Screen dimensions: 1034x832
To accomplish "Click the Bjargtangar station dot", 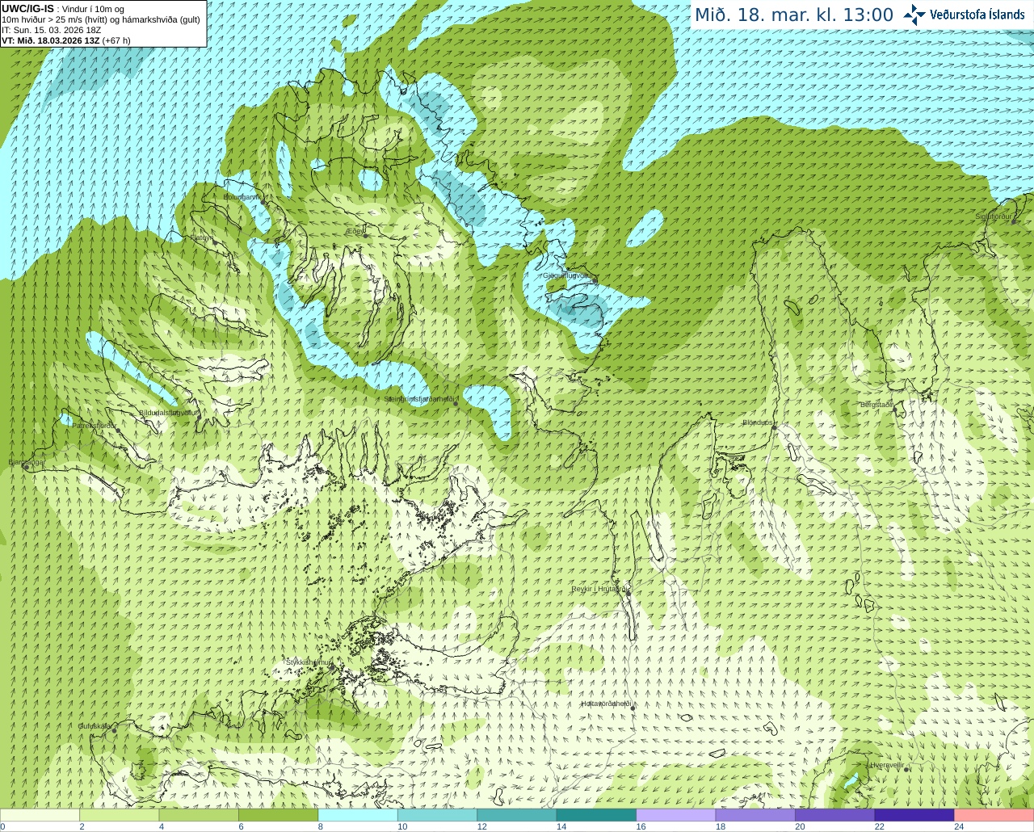I will [27, 467].
